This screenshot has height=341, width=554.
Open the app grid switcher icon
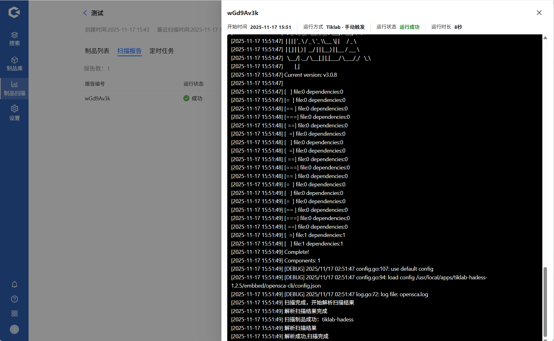coord(14,313)
